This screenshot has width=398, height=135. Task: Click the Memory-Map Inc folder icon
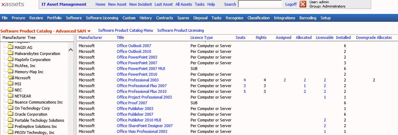pos(10,71)
